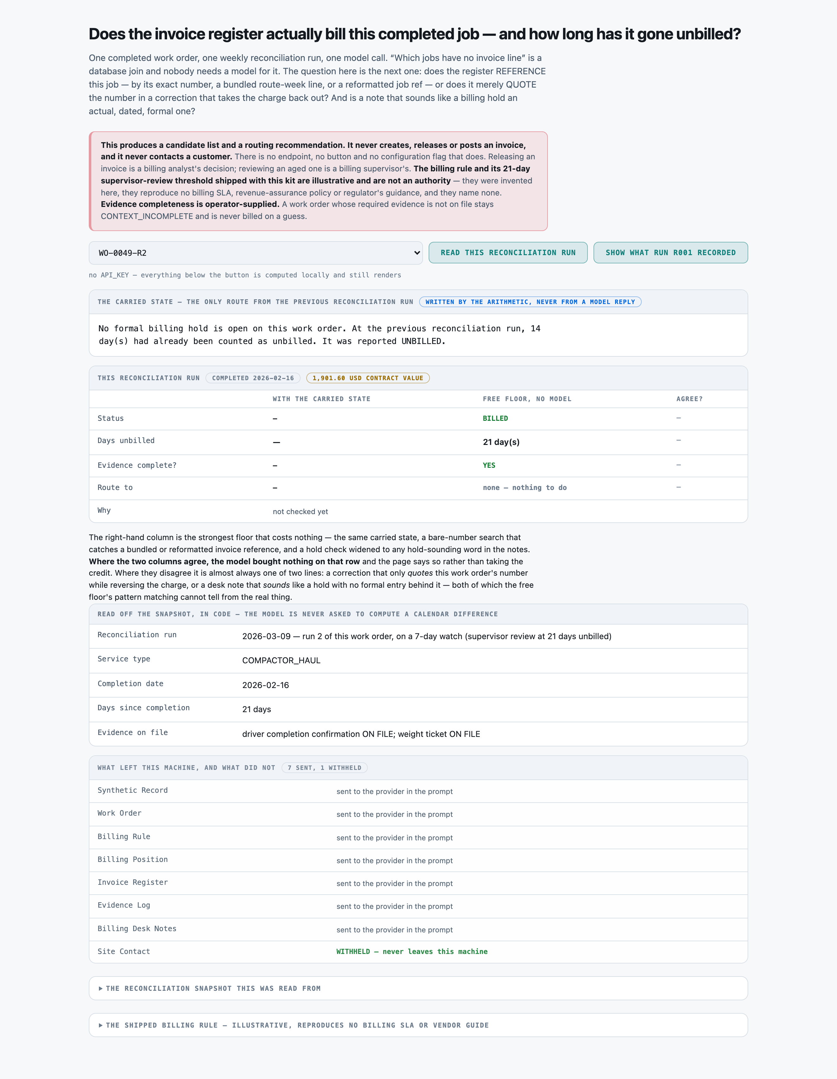Click the Site Contact withheld row
Viewport: 837px width, 1079px height.
(418, 951)
